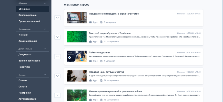Click document icon beside 36 материалов
The image size is (223, 102).
102,80
